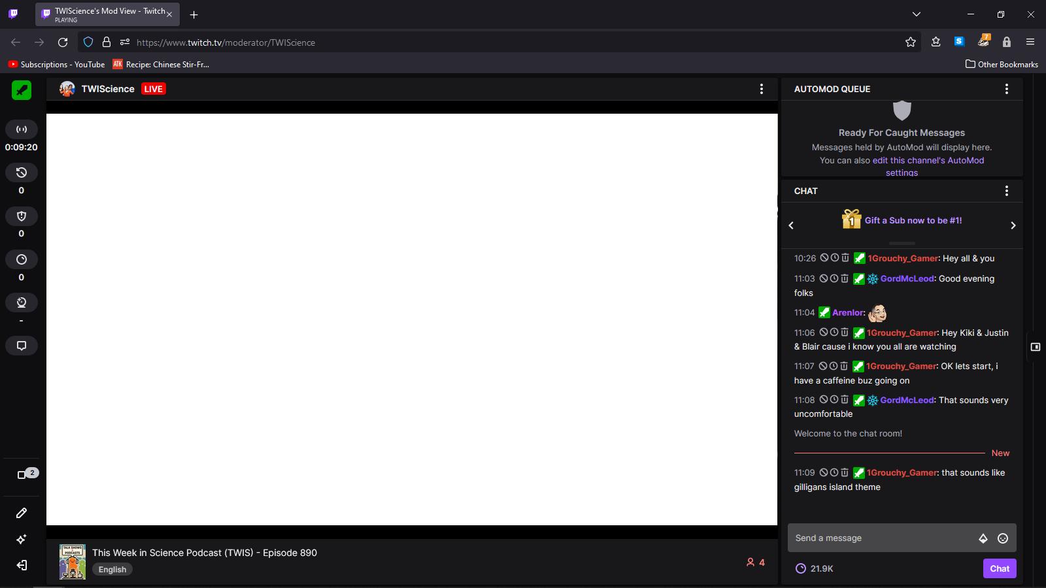Open the Firefox application menu
The width and height of the screenshot is (1046, 588).
[1031, 42]
